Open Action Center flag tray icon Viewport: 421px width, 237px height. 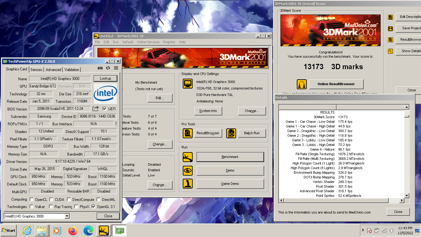(369, 231)
